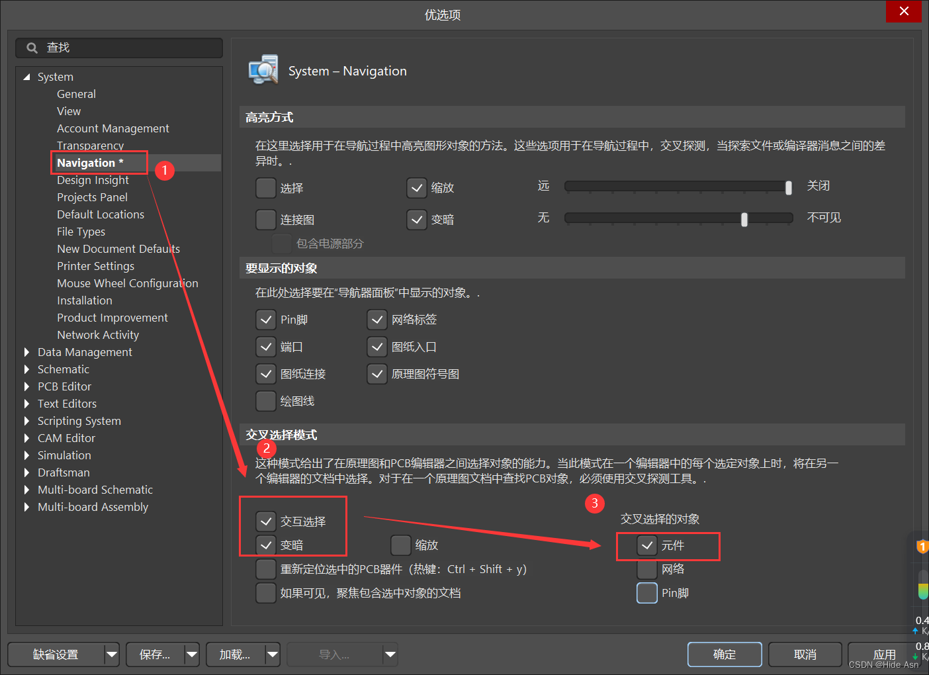929x675 pixels.
Task: Click the 取消 button
Action: coord(805,654)
